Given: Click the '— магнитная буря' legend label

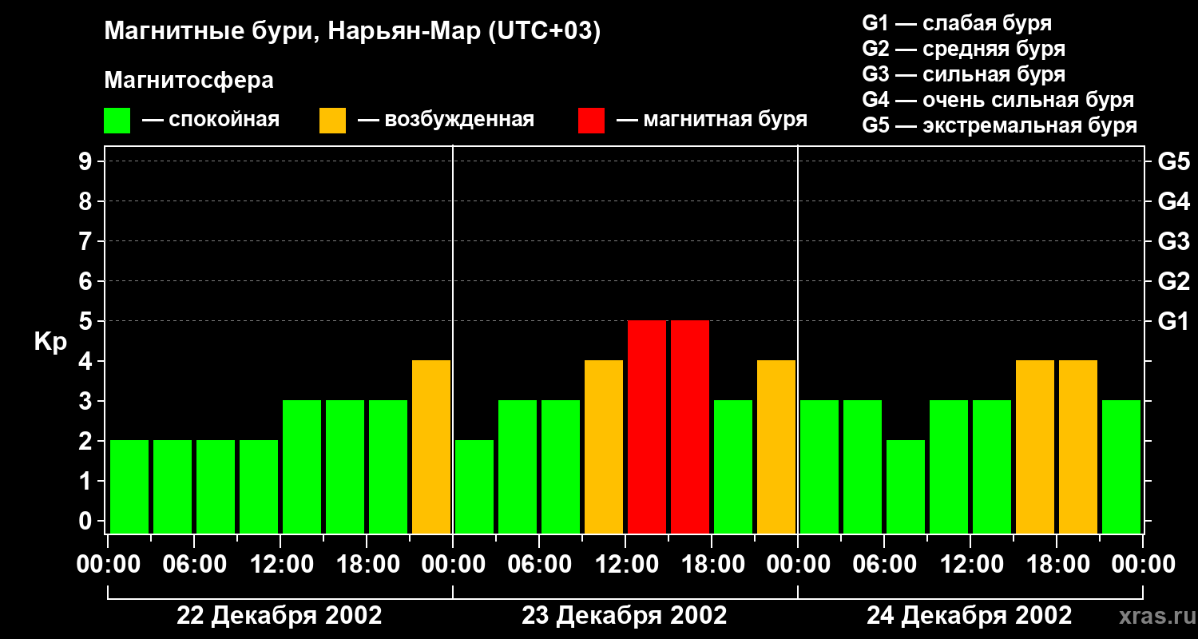Looking at the screenshot, I should pyautogui.click(x=712, y=120).
